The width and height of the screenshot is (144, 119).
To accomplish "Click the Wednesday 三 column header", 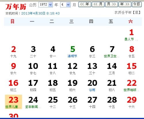I will (x=71, y=21).
